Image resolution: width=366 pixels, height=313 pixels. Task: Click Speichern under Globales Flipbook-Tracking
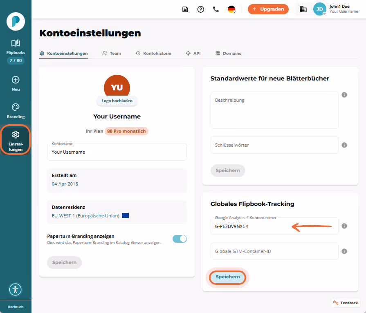point(228,277)
